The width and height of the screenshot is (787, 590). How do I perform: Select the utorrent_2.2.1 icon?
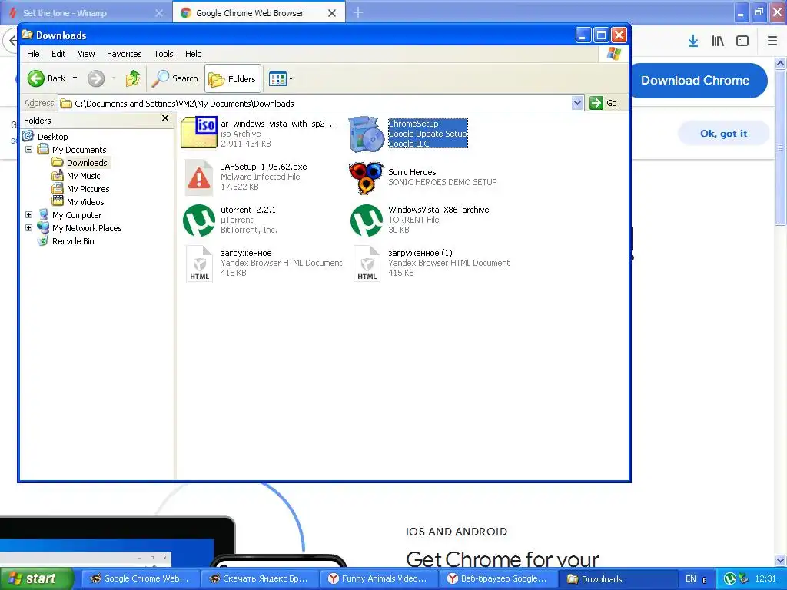[199, 220]
